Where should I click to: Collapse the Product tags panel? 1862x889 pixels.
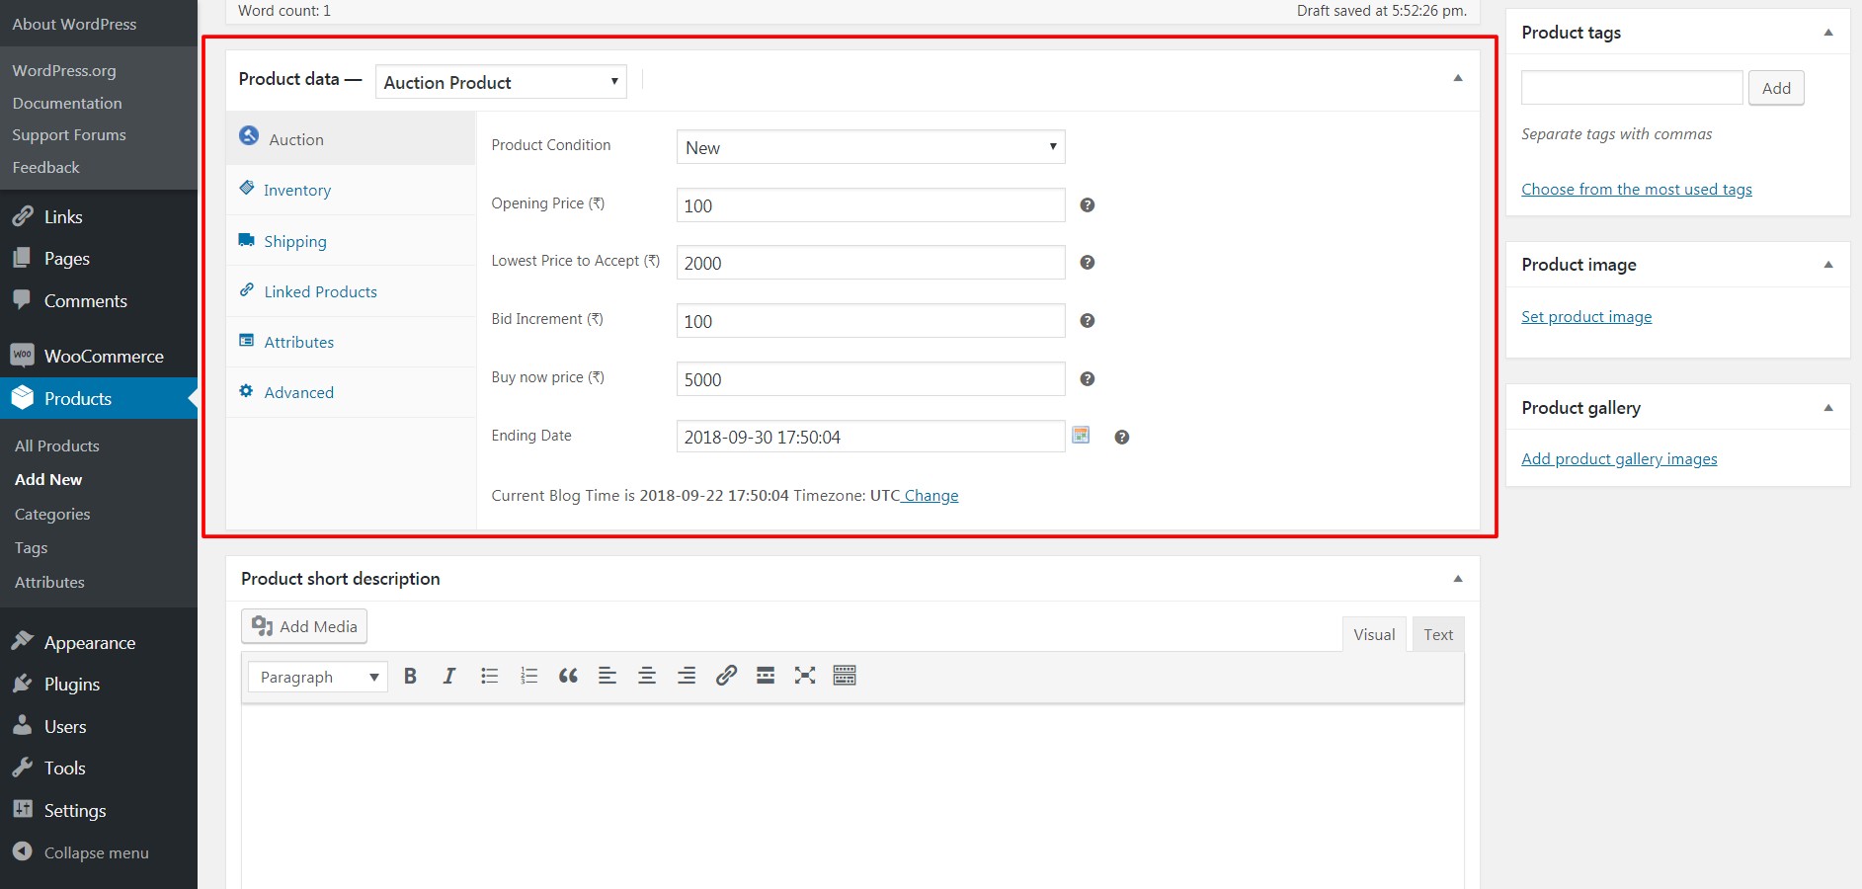coord(1827,33)
